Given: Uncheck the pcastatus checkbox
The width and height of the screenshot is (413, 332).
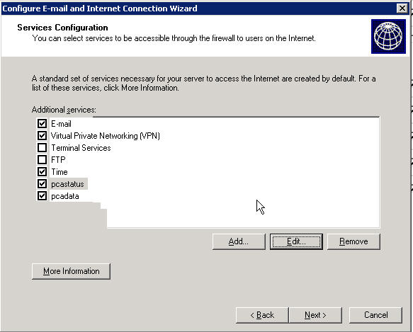Looking at the screenshot, I should [x=42, y=184].
